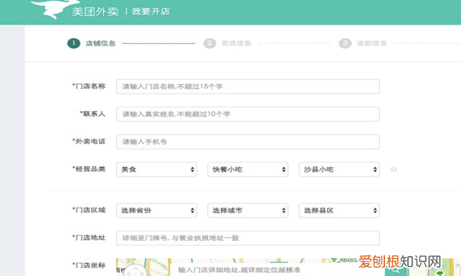Open the 资质信息 step tab

pyautogui.click(x=236, y=44)
